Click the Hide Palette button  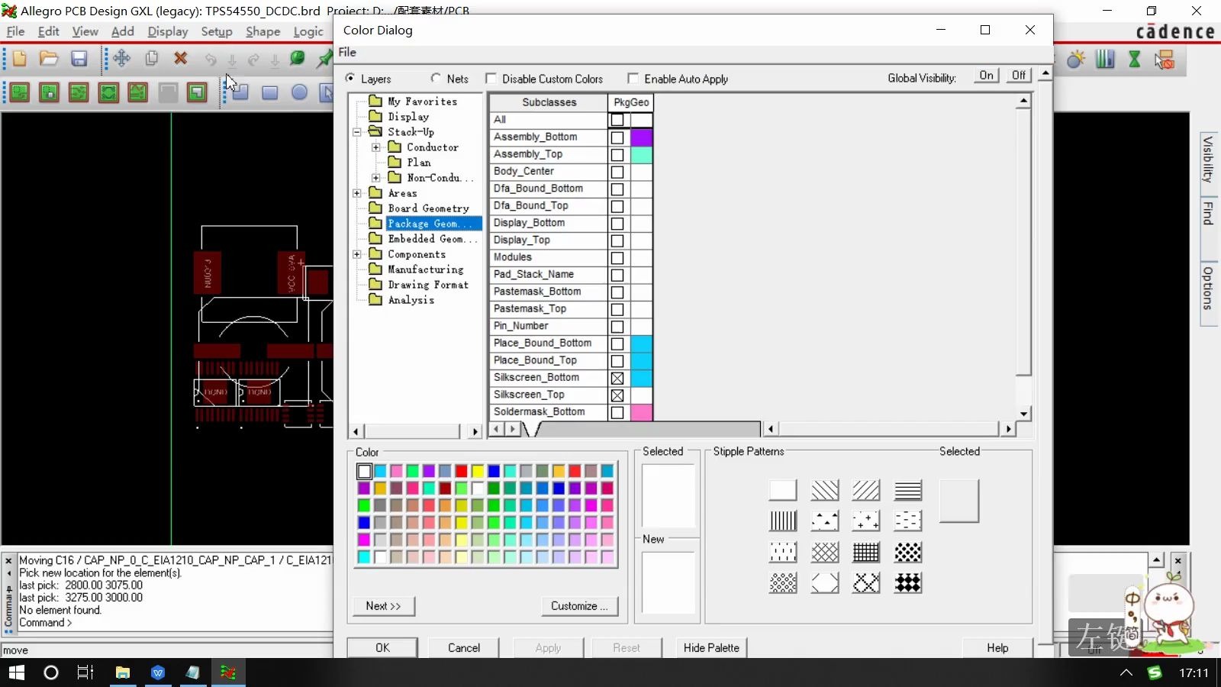tap(711, 648)
